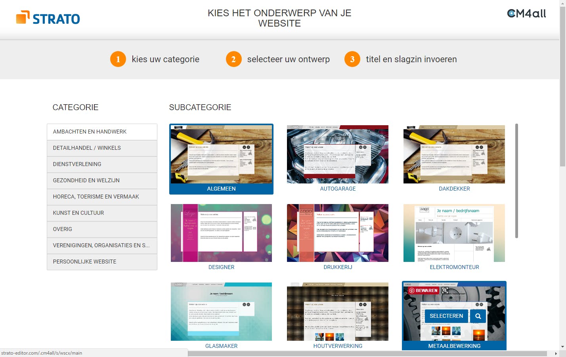Click the CM4all logo

526,13
